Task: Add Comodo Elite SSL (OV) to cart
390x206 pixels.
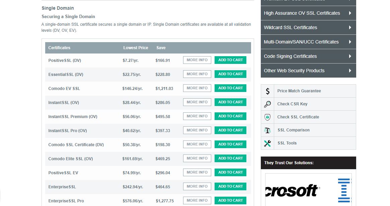Action: pyautogui.click(x=230, y=158)
